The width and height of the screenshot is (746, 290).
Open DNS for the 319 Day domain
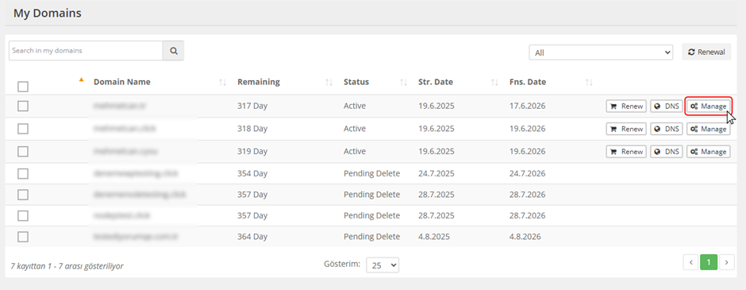(666, 152)
